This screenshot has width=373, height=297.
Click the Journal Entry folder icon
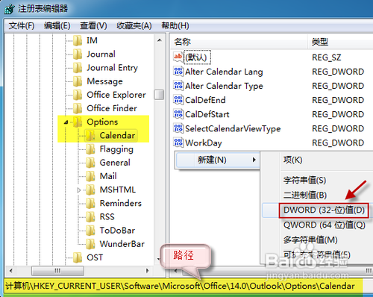point(78,68)
